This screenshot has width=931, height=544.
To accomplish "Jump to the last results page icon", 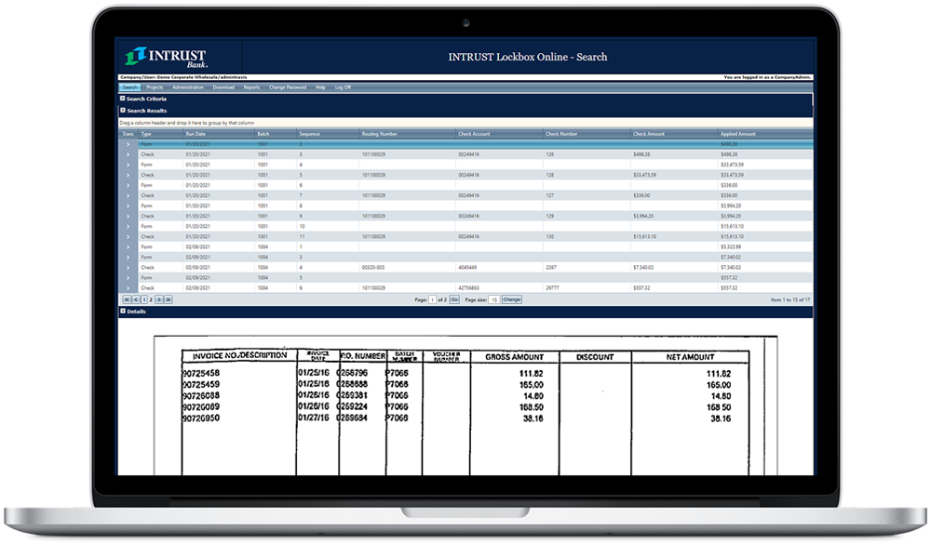I will click(169, 299).
